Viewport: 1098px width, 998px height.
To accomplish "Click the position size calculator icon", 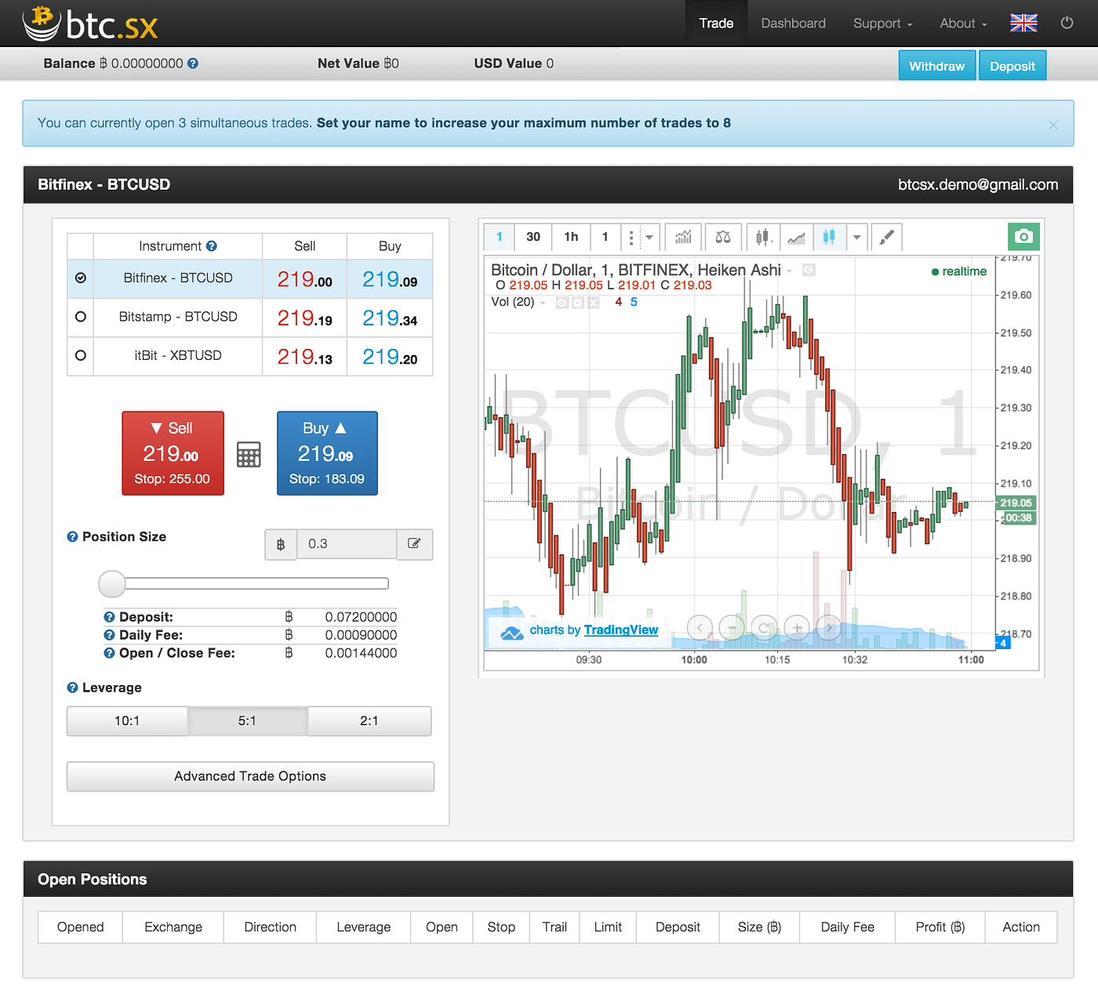I will [x=249, y=453].
